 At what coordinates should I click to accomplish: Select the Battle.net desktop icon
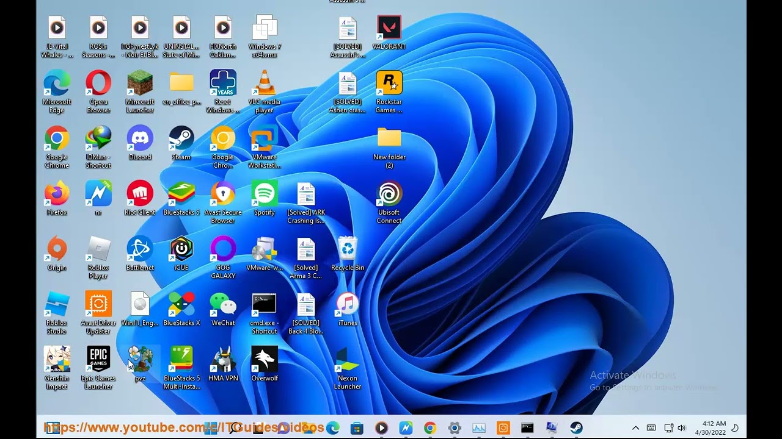[x=140, y=254]
